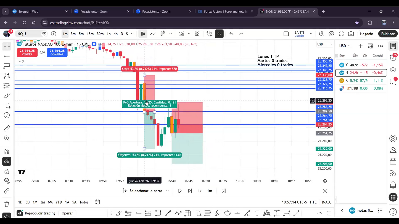Toggle hide all drawings eye icon
The width and height of the screenshot is (399, 224).
tap(7, 181)
